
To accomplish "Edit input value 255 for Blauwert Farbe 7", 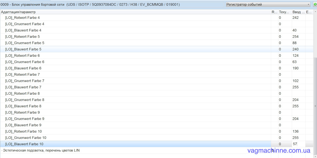I will pyautogui.click(x=299, y=87).
